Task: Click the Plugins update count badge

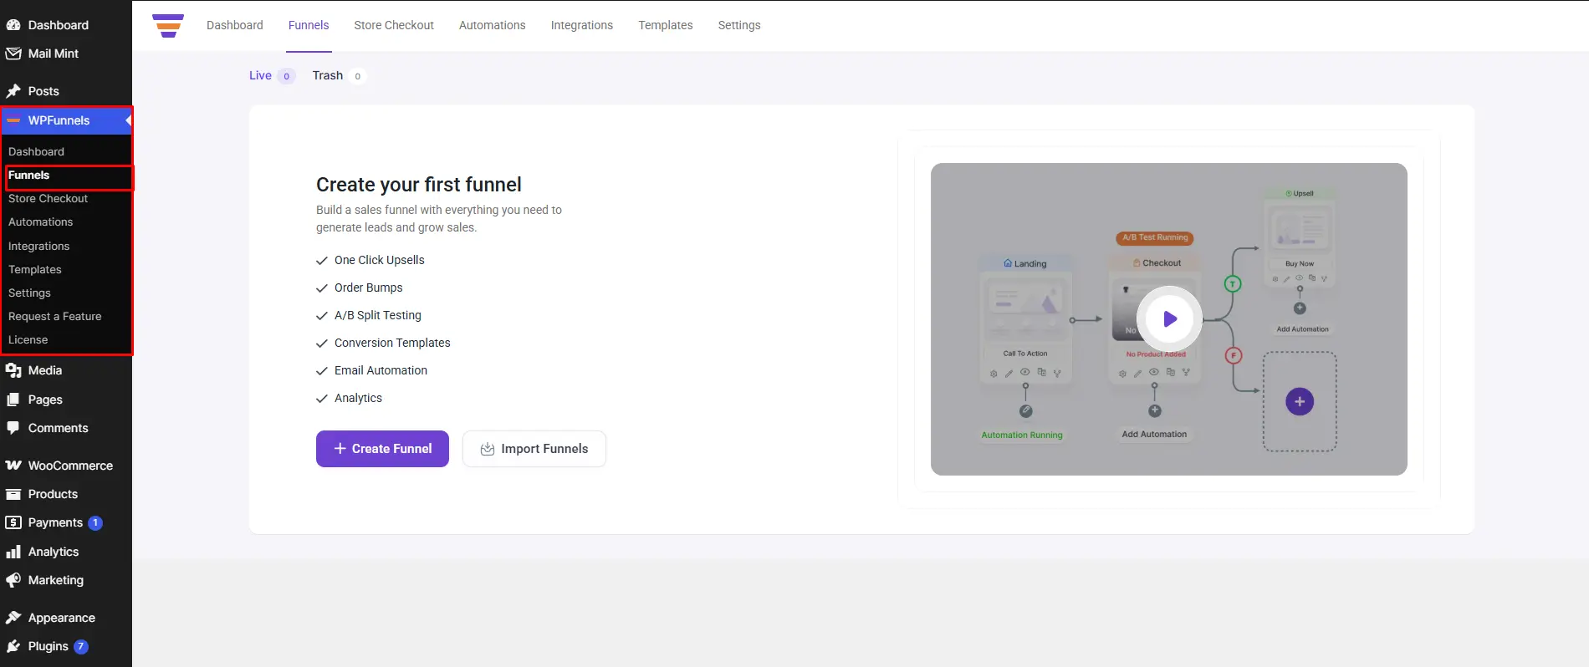Action: point(81,646)
